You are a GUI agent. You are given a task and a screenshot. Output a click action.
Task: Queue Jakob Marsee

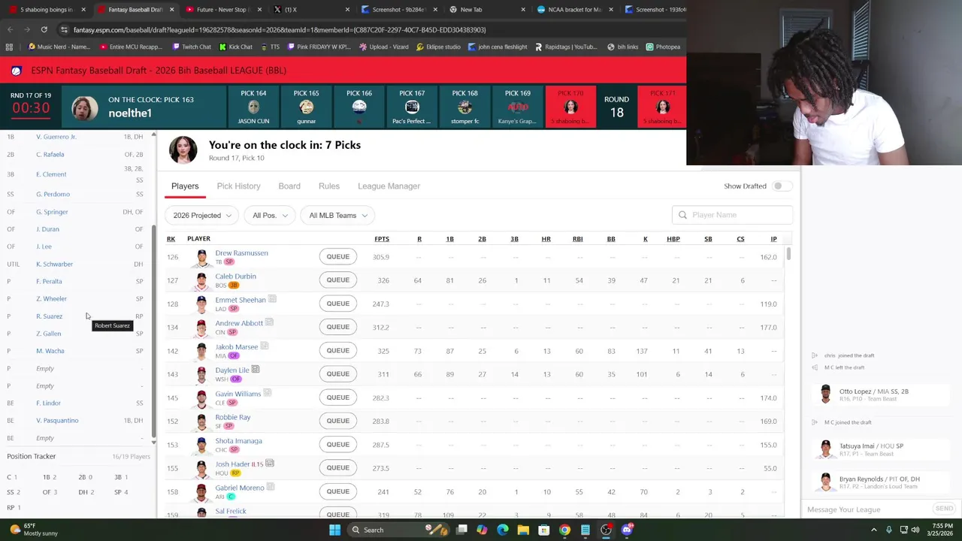point(337,351)
